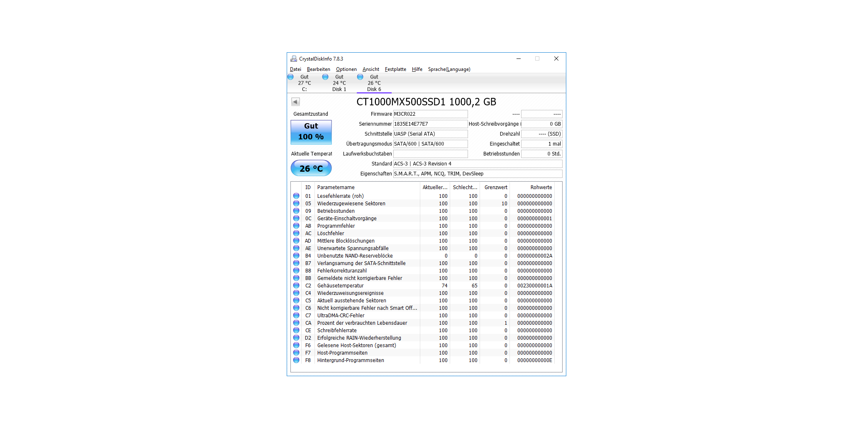Click the Rohwerte column header

tap(532, 187)
